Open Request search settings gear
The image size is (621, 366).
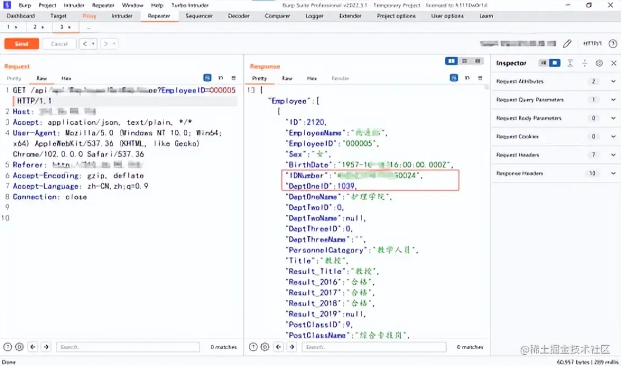click(x=19, y=347)
